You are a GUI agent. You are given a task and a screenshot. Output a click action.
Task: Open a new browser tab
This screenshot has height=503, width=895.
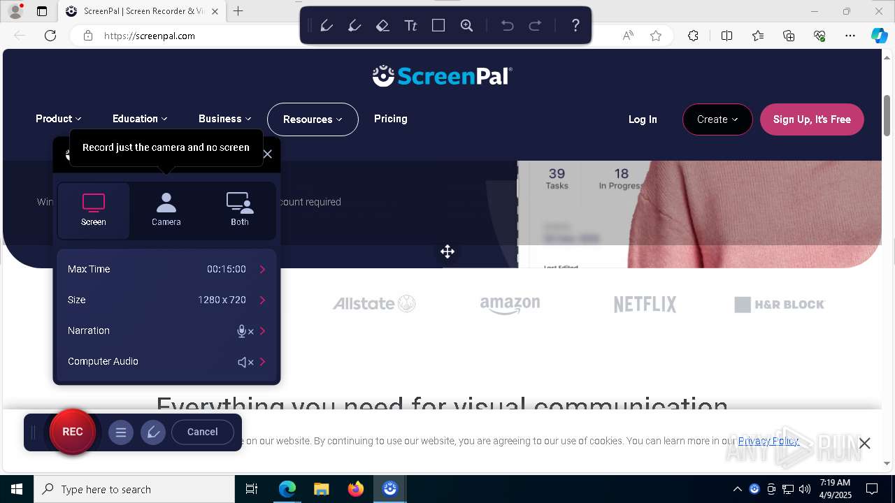pyautogui.click(x=238, y=11)
